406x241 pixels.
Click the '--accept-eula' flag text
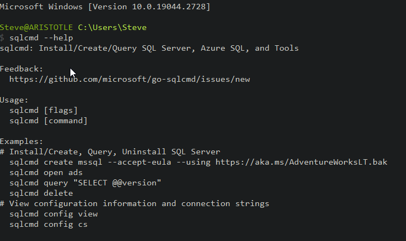click(x=177, y=162)
